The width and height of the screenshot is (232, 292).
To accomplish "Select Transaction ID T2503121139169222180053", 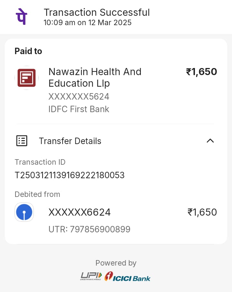I will pos(70,175).
